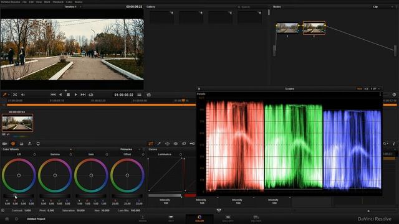Viewport: 399px width, 224px height.
Task: Select the Color Wheels palette icon
Action: [13, 144]
